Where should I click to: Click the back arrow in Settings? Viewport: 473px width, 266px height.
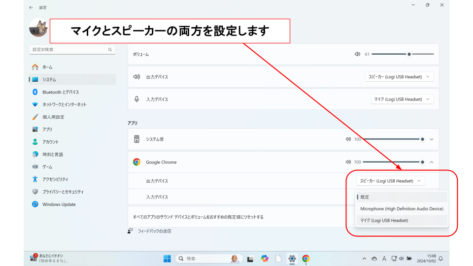31,7
